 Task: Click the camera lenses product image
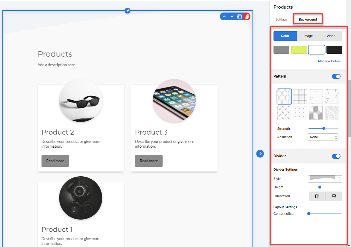pos(80,198)
